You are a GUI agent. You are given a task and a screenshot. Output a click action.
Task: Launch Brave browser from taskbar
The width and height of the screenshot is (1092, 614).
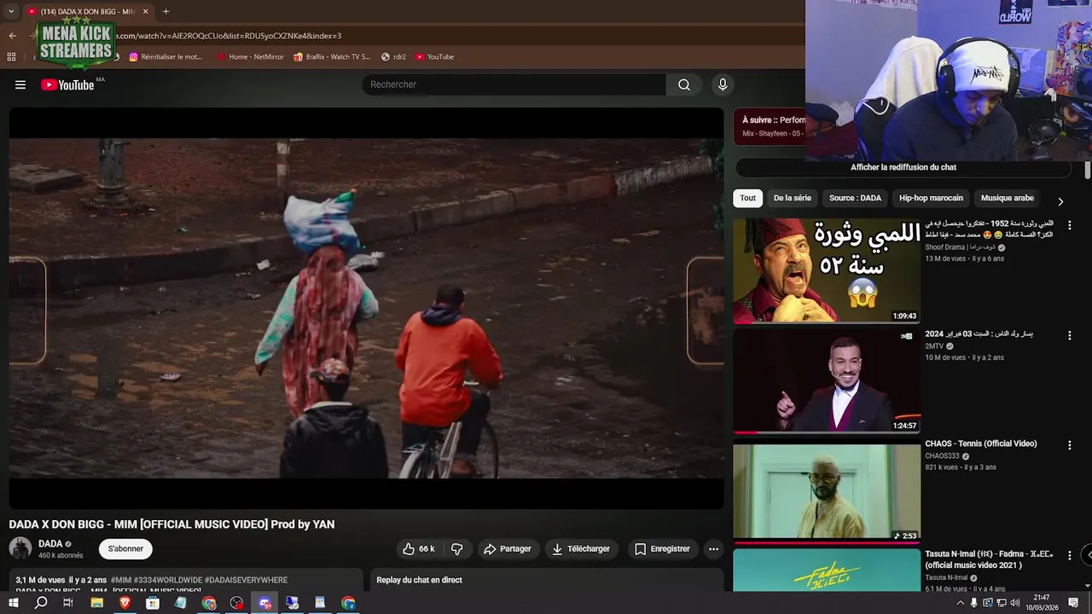coord(125,603)
